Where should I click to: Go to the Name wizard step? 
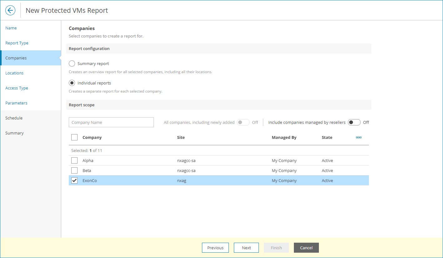(x=11, y=28)
